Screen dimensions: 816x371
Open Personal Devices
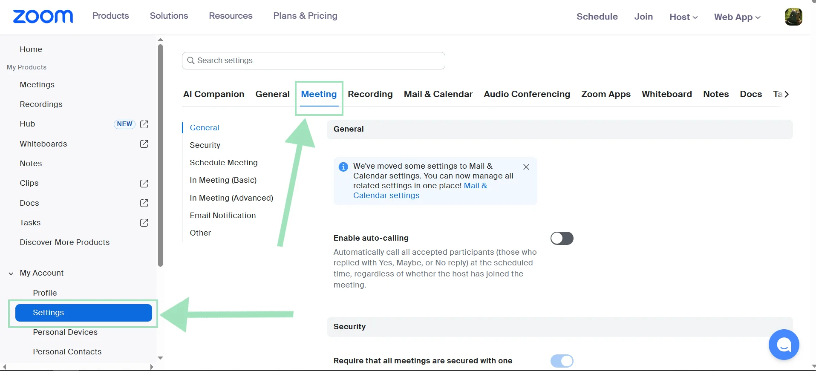(65, 332)
